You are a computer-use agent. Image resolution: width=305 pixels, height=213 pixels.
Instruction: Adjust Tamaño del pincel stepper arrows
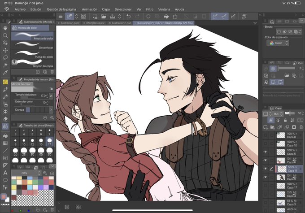click(47, 96)
